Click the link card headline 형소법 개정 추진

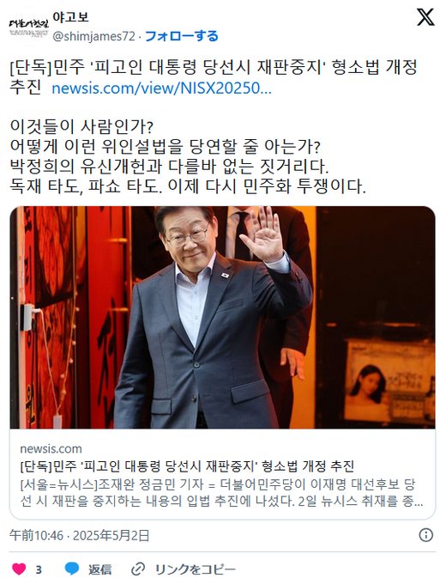coord(187,466)
